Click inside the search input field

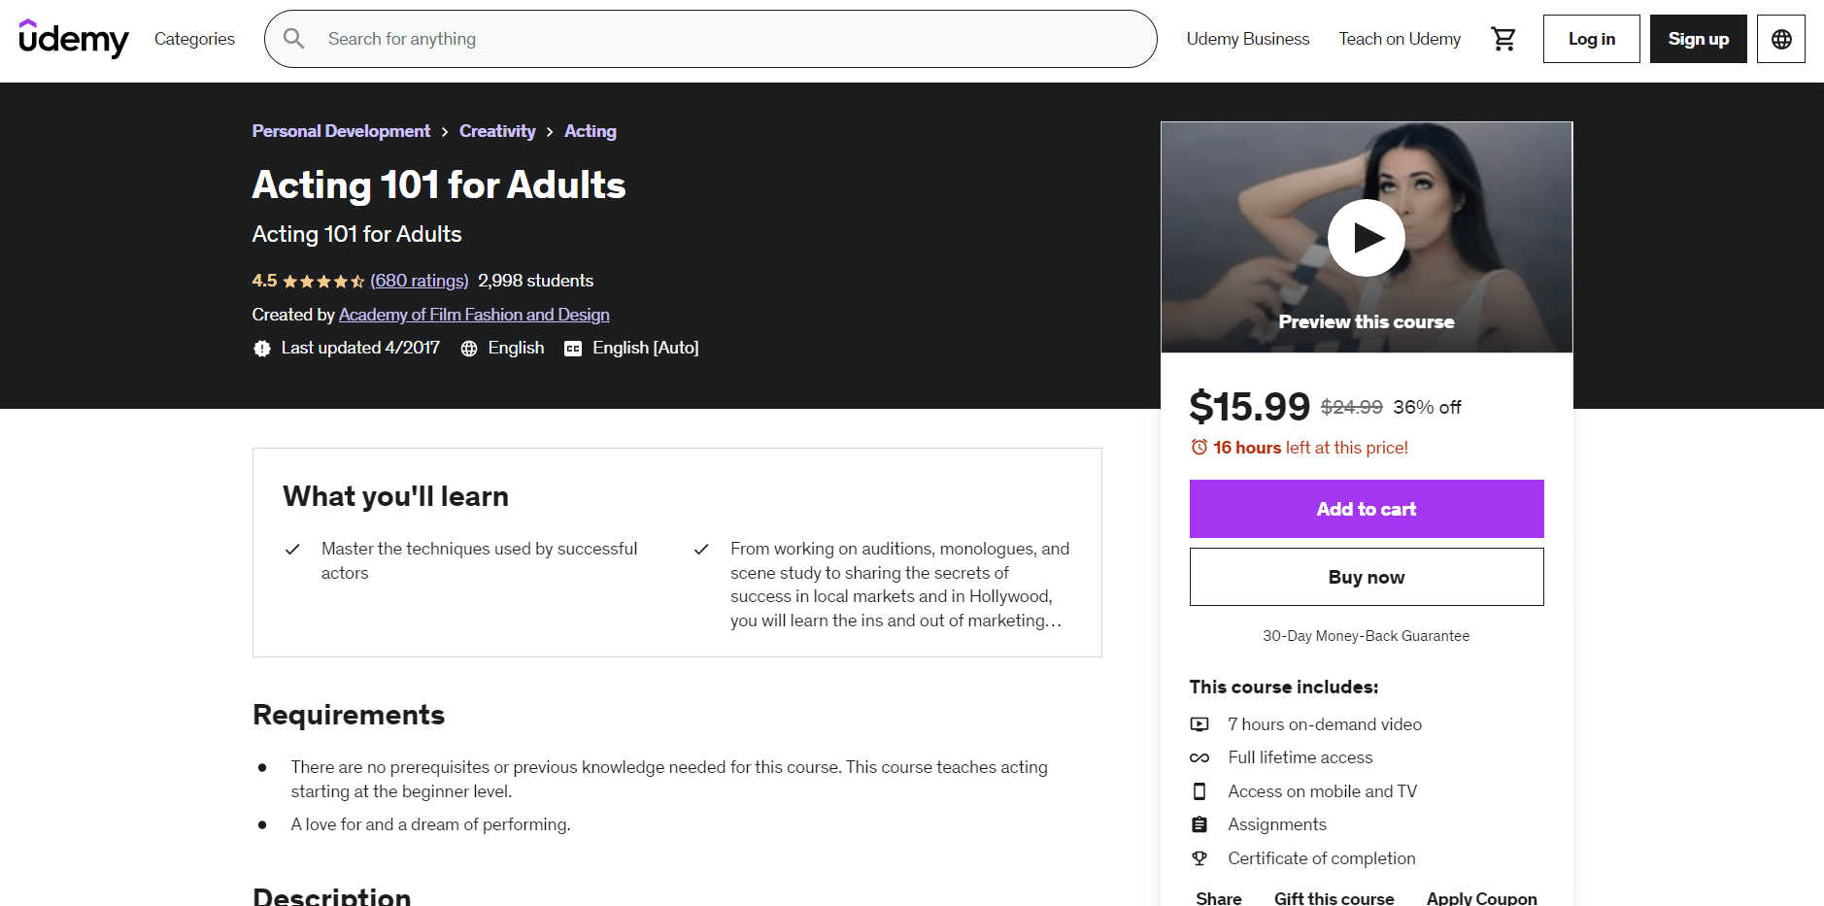coord(680,39)
